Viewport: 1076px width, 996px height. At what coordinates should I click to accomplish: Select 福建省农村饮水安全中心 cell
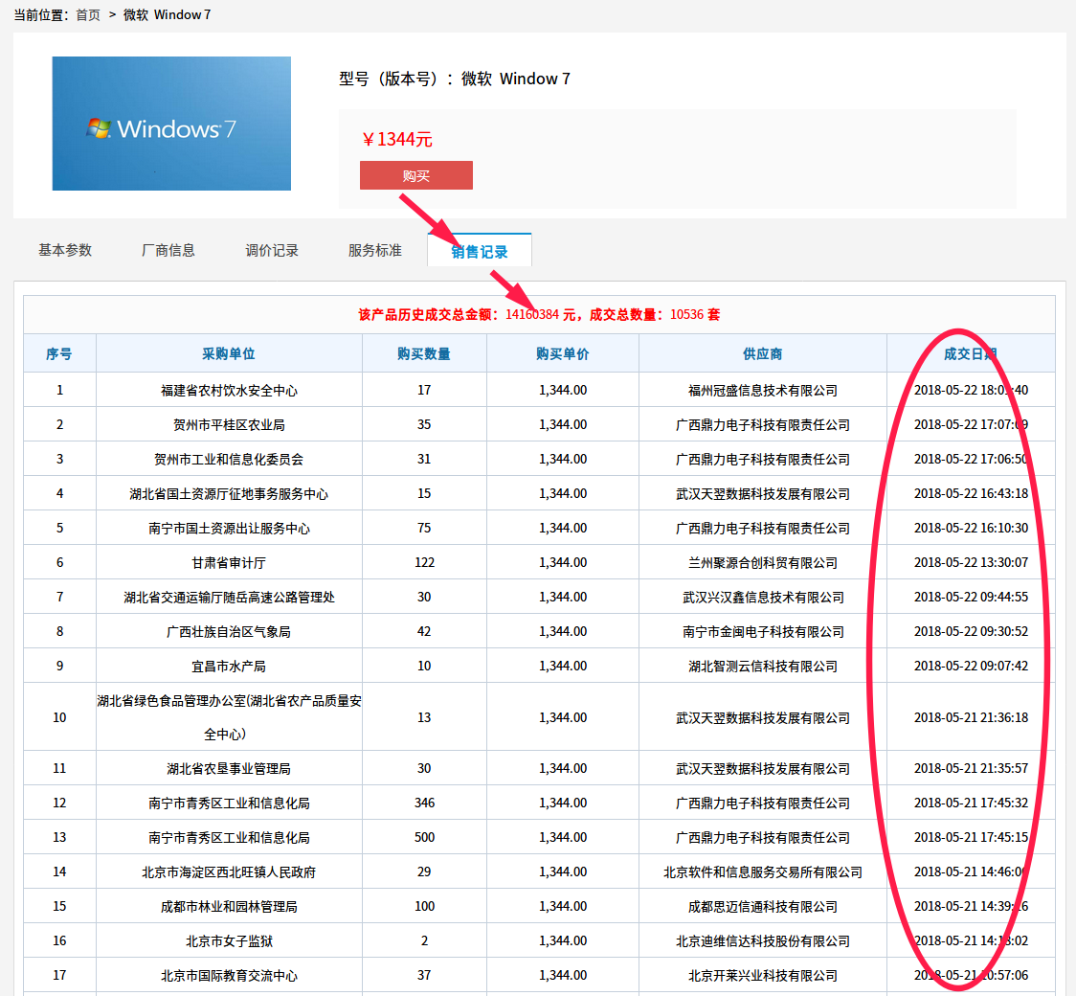[x=229, y=391]
